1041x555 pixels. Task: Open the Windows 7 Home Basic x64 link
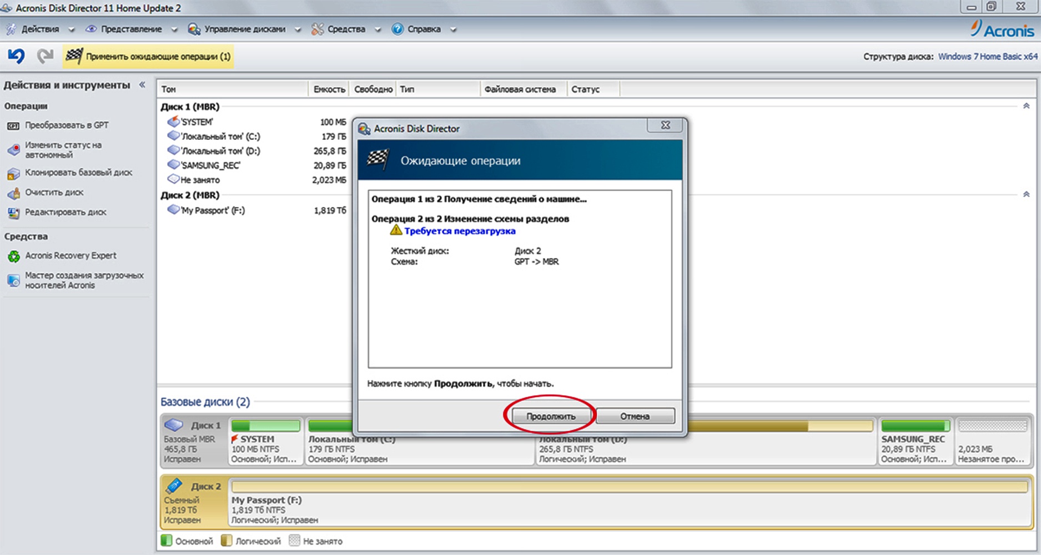click(x=988, y=57)
